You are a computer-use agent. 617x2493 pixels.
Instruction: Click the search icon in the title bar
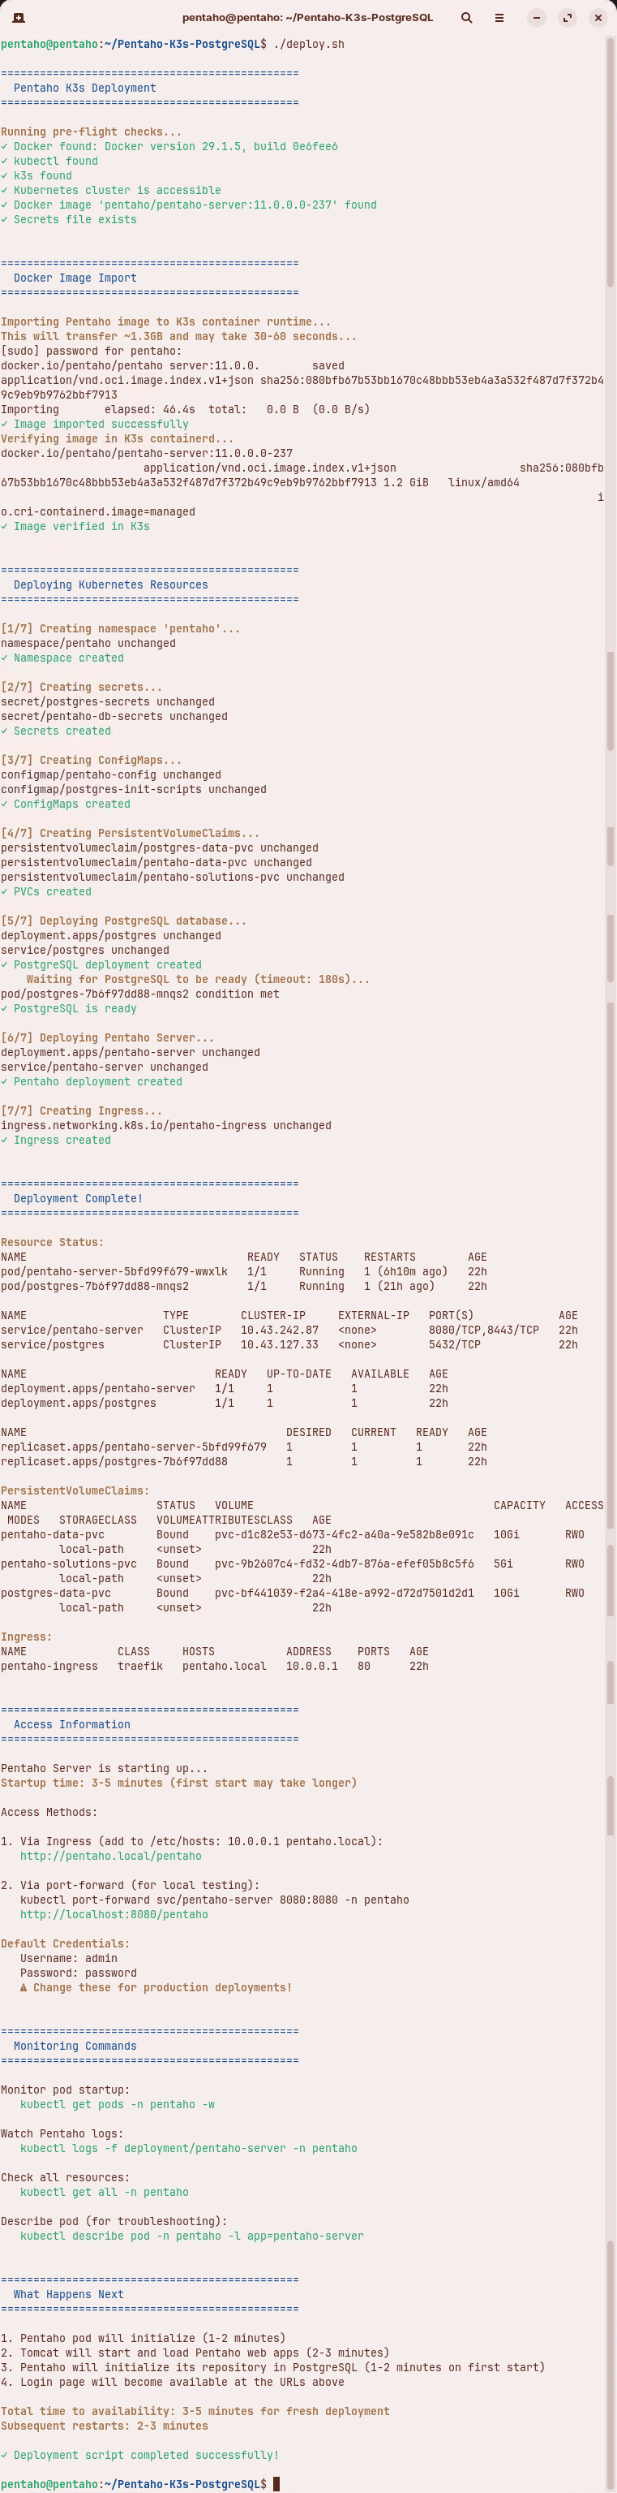[x=467, y=17]
